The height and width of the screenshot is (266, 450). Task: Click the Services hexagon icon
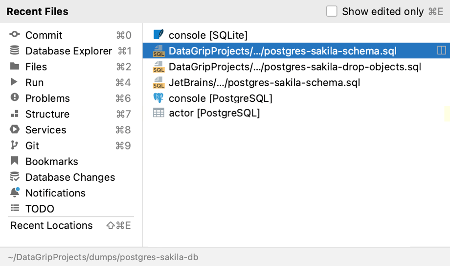pyautogui.click(x=14, y=129)
